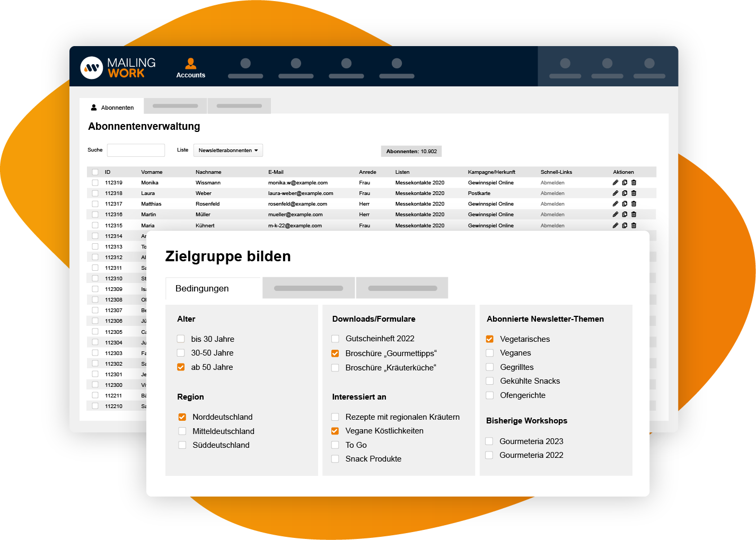Click the edit pencil icon for Martin Müller

click(x=615, y=214)
